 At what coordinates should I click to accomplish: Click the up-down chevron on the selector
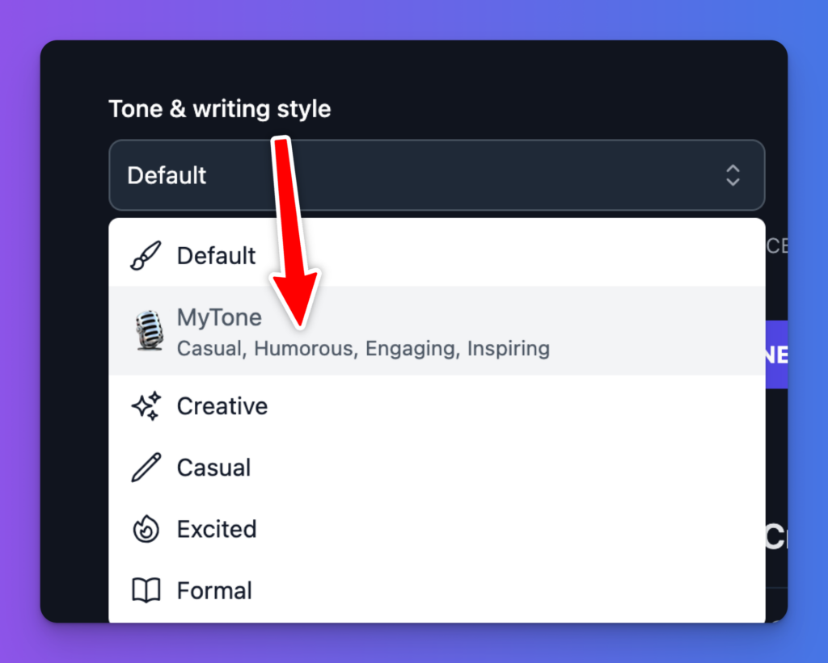coord(733,175)
